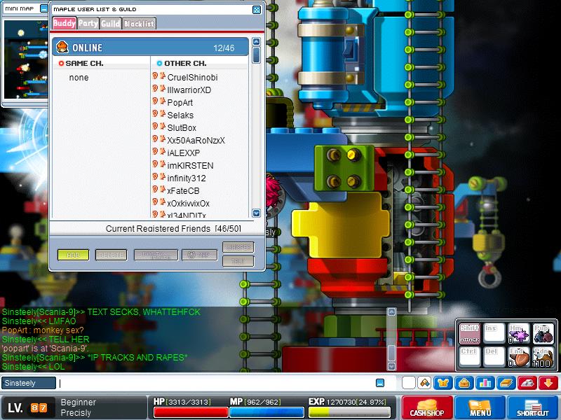Open the Menu button
This screenshot has width=561, height=420.
(480, 407)
